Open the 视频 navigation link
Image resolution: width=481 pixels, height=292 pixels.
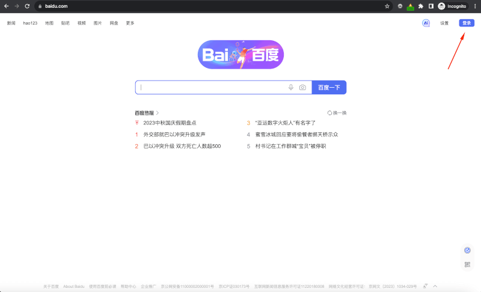[82, 23]
